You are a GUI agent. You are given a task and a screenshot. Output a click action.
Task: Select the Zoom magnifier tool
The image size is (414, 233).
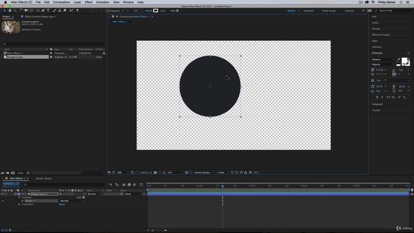(15, 10)
